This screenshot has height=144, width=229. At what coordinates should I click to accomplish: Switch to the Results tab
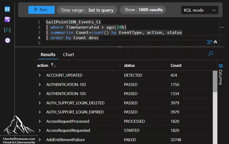tap(48, 55)
